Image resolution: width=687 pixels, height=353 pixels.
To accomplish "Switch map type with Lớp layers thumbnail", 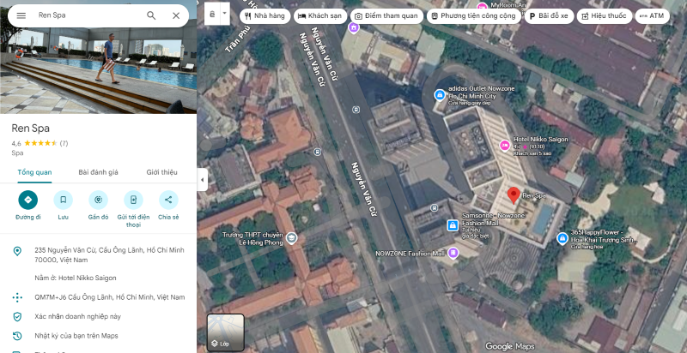I will click(225, 332).
